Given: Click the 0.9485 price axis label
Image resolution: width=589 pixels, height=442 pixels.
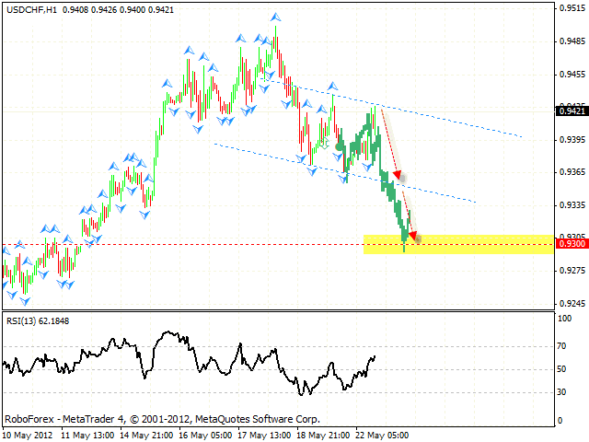Looking at the screenshot, I should point(568,41).
